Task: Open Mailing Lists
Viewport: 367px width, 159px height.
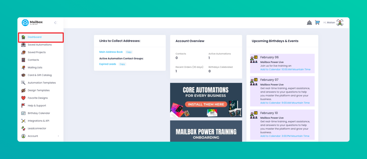Action: (x=35, y=68)
